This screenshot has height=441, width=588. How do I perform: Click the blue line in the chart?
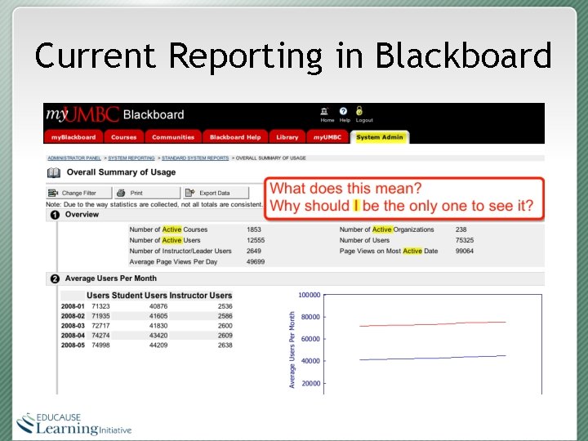[432, 358]
